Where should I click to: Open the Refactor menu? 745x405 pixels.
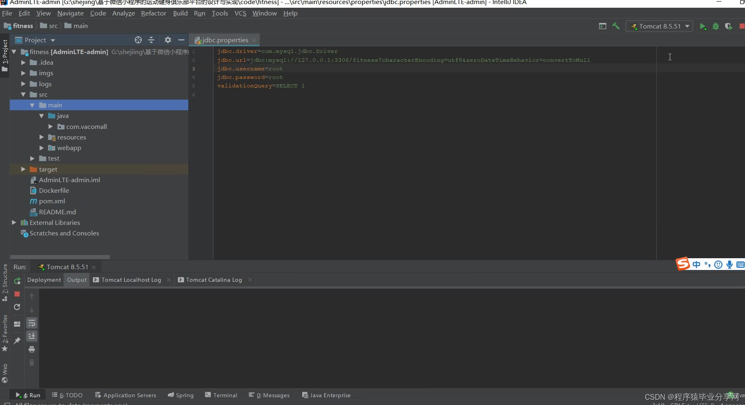pyautogui.click(x=153, y=13)
